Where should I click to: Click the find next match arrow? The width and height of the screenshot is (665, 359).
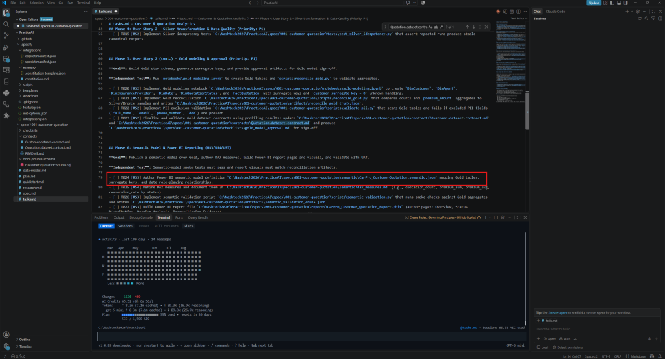[x=473, y=27]
